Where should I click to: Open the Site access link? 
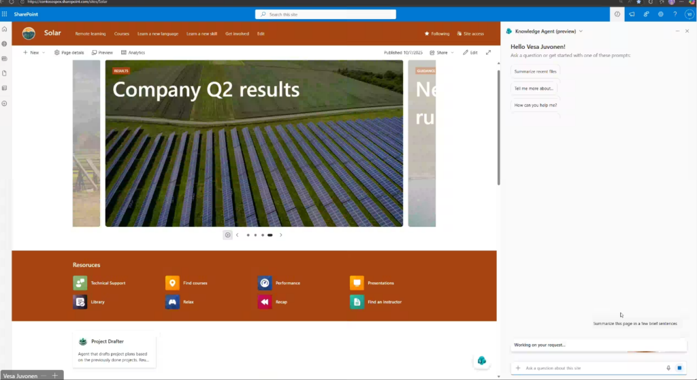(x=470, y=33)
